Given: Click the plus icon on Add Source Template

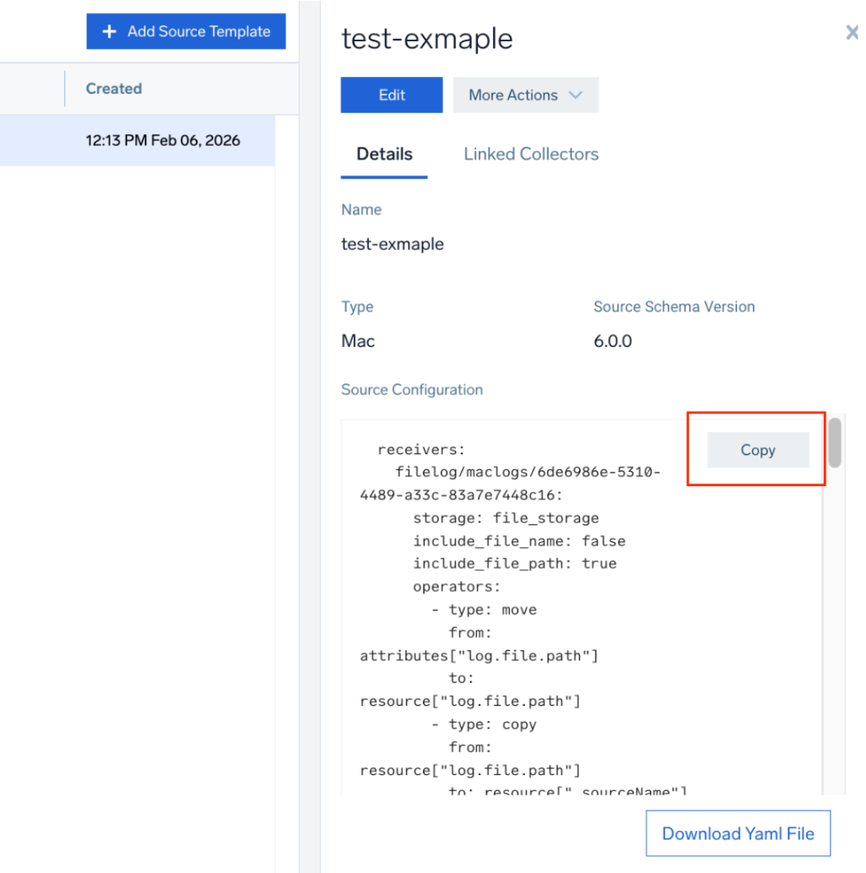Looking at the screenshot, I should coord(109,32).
